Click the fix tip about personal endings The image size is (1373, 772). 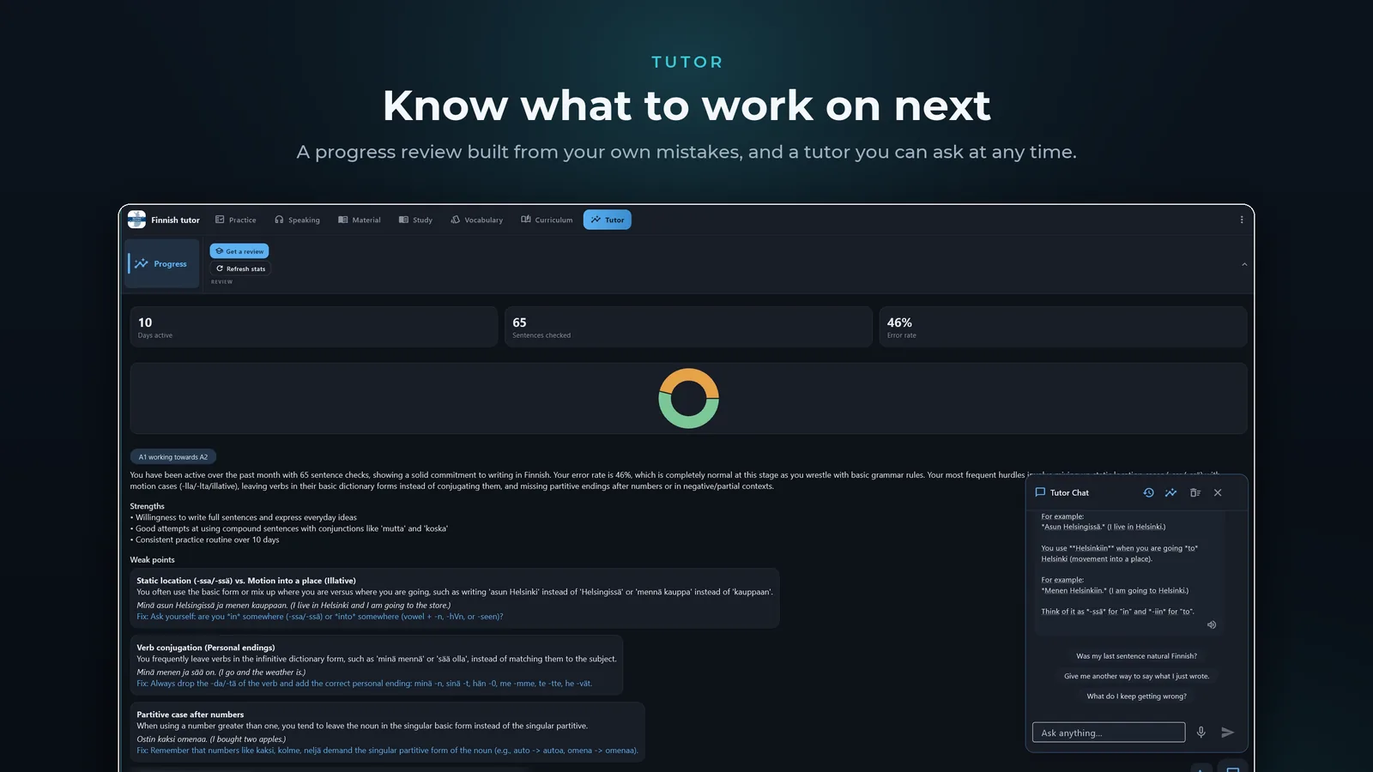[x=364, y=684]
